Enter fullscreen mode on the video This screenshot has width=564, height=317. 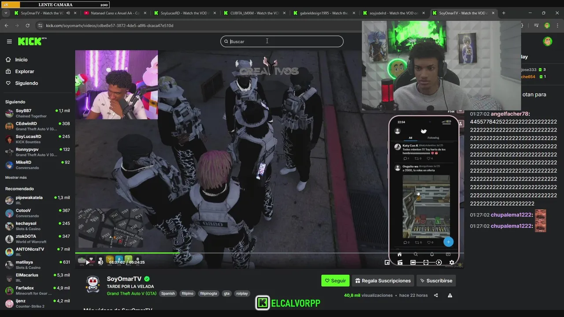[426, 262]
